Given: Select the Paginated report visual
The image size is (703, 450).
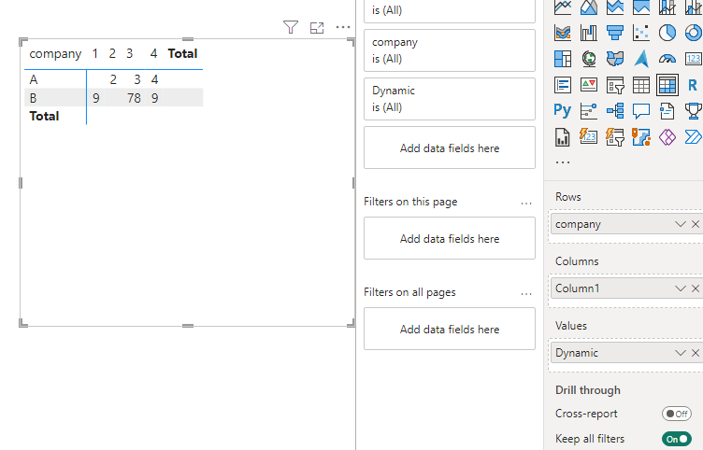Looking at the screenshot, I should coord(563,137).
